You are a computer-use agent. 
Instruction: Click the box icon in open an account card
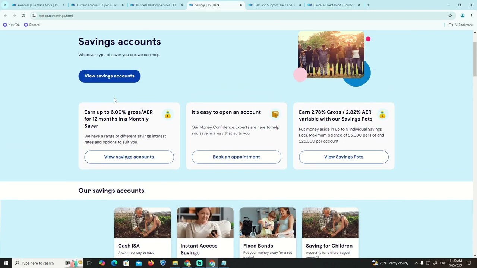tap(275, 114)
